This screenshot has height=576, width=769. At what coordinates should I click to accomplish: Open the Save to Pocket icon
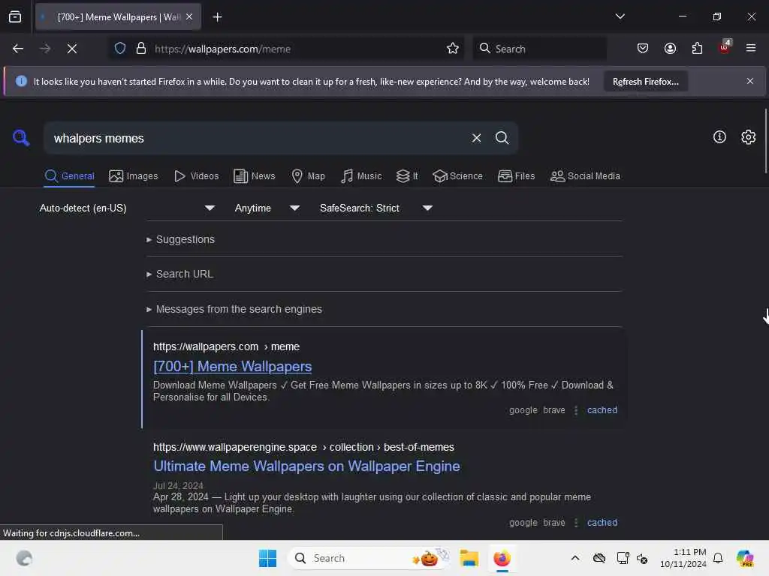(643, 48)
